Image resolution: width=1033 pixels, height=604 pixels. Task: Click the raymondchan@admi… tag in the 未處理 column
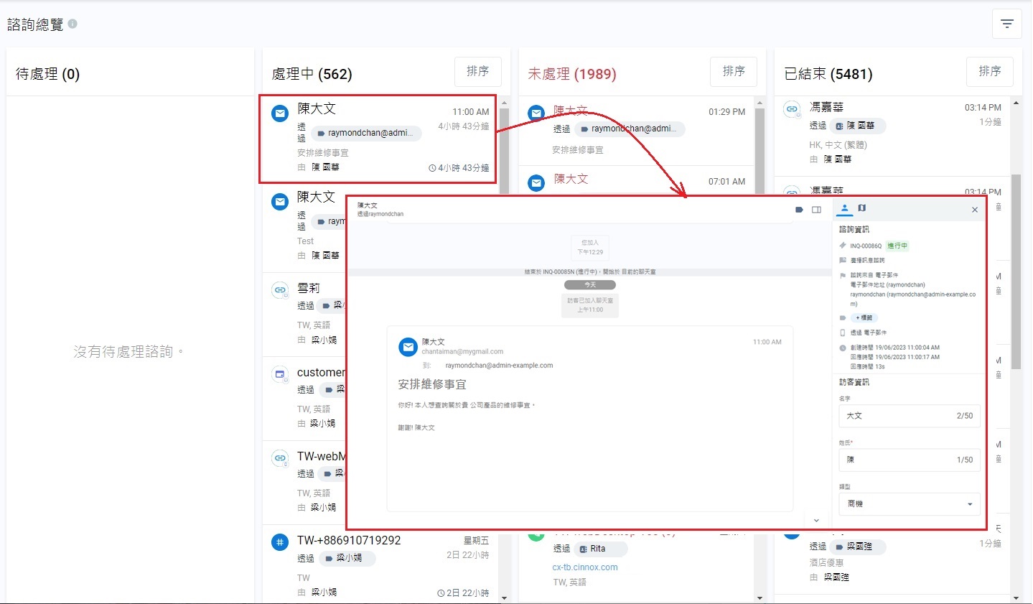(630, 129)
